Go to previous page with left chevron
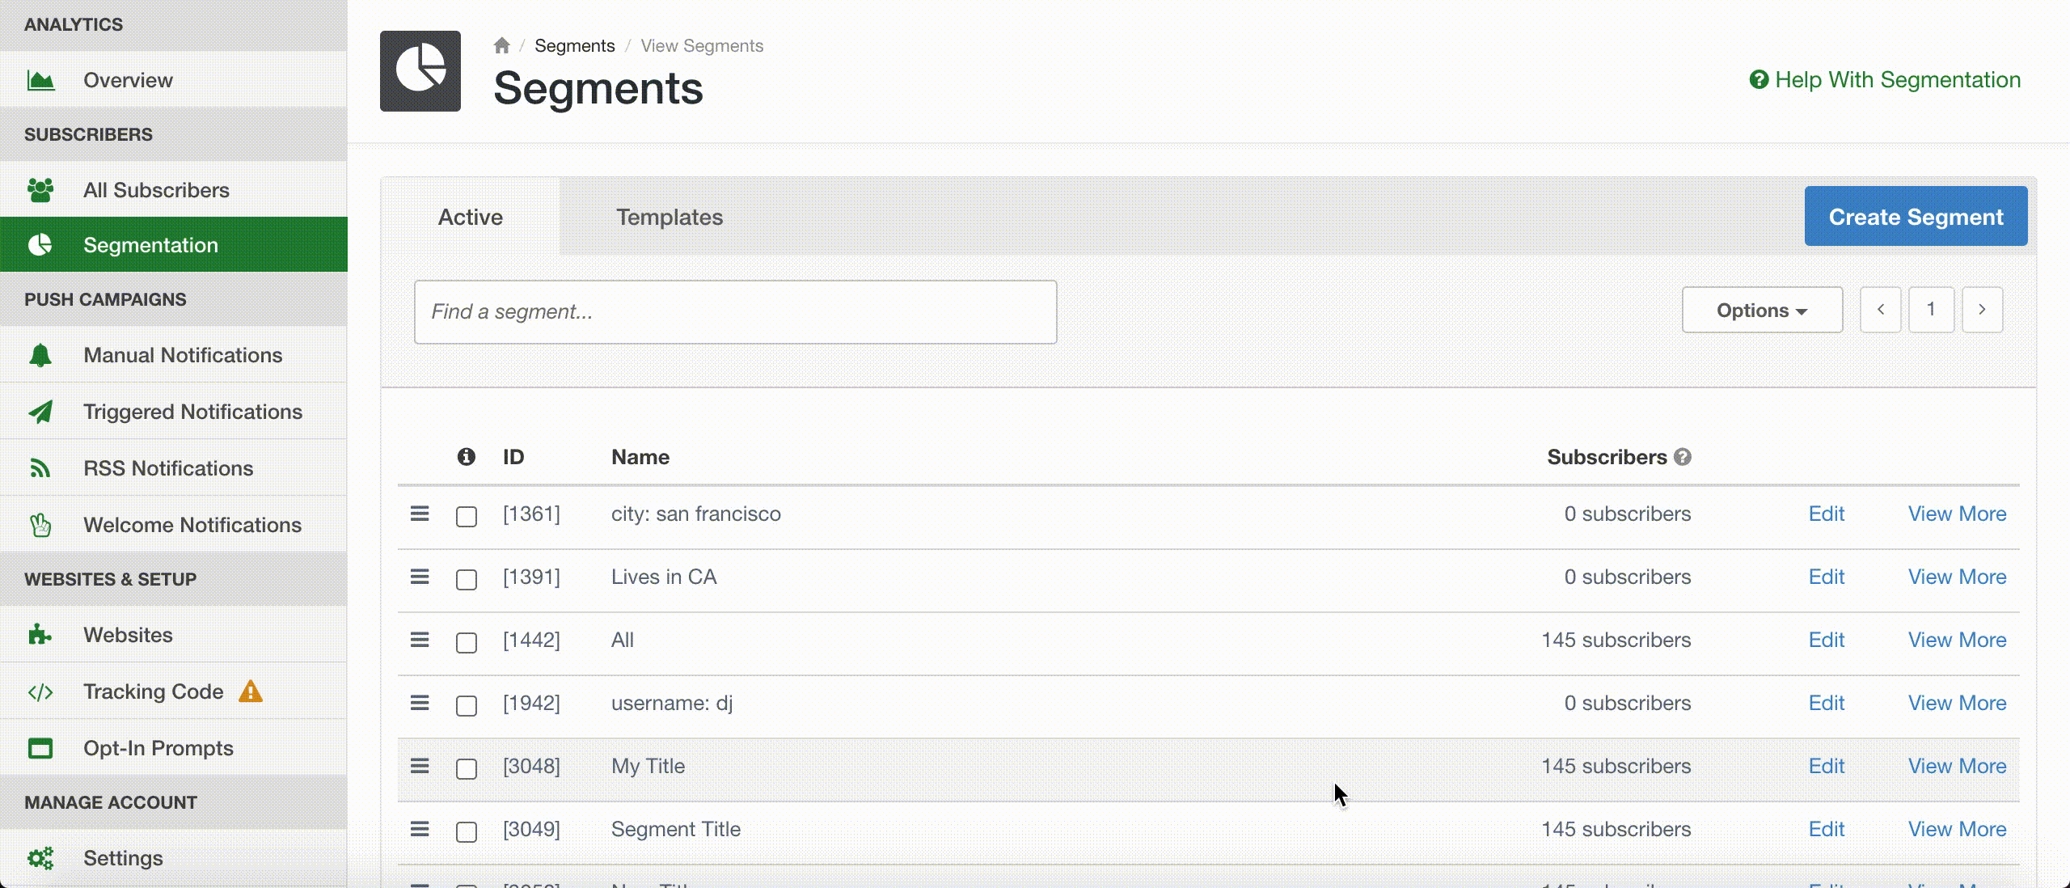 click(1881, 310)
